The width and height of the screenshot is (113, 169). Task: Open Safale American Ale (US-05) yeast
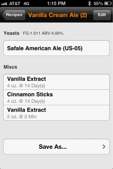click(x=56, y=48)
